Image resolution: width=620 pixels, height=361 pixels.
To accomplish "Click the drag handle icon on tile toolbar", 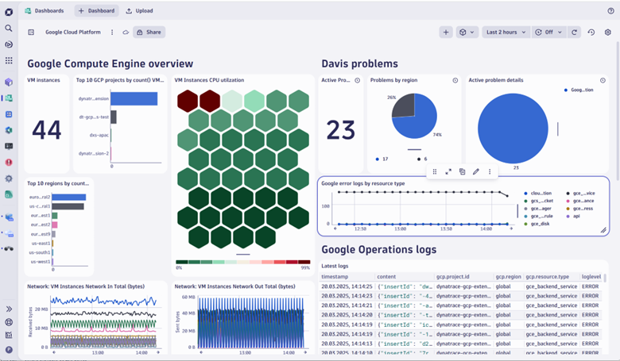I will pos(435,171).
